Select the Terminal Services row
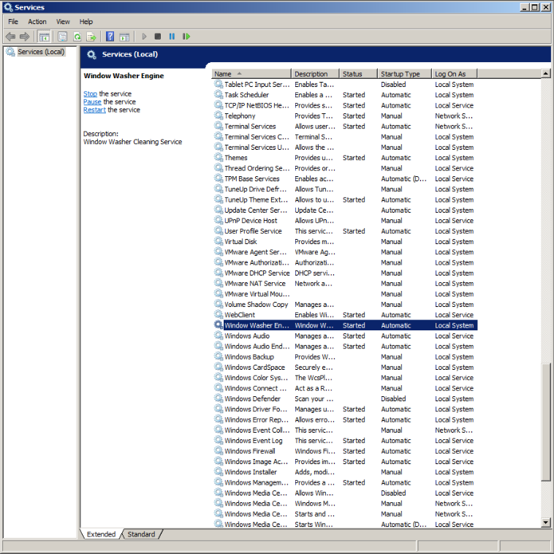554x554 pixels. (x=345, y=126)
